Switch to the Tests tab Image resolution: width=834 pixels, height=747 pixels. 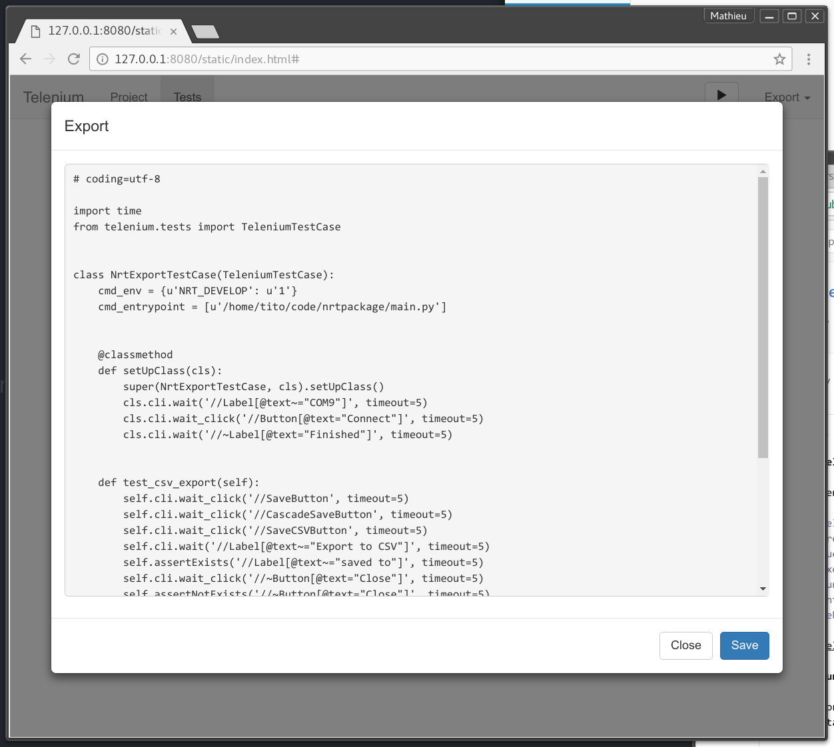click(187, 97)
